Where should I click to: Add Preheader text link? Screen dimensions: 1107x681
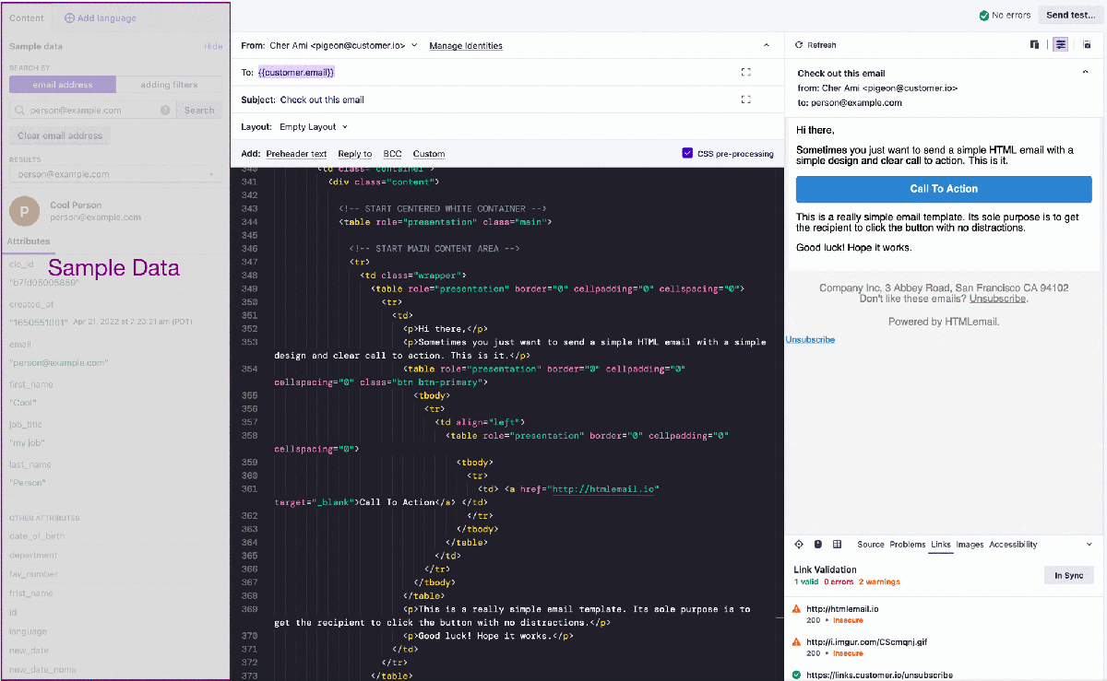[296, 154]
